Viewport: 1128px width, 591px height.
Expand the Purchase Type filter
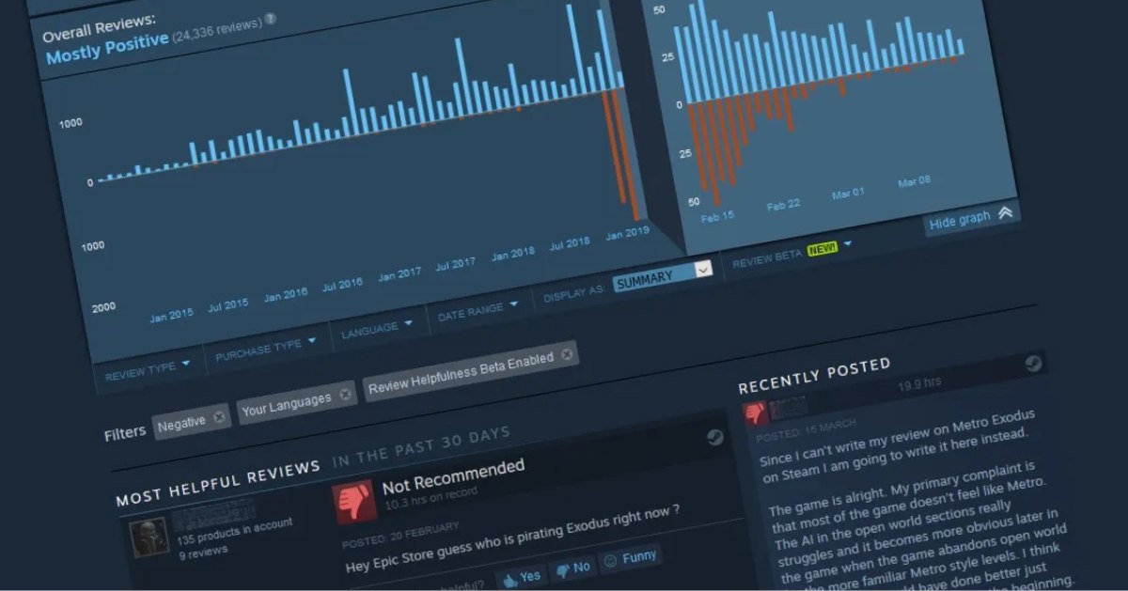(265, 346)
